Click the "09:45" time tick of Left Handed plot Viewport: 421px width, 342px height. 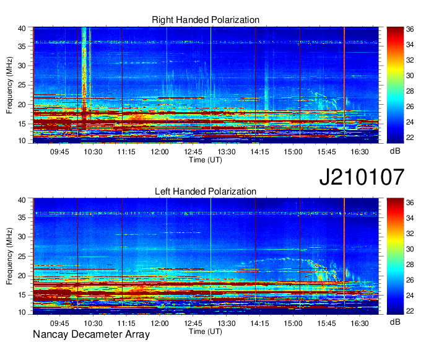tap(59, 323)
